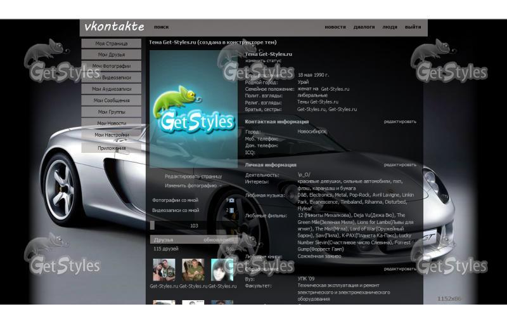Viewport: 507px width, 323px height.
Task: Open Мои Друзья in the sidebar
Action: [x=112, y=55]
